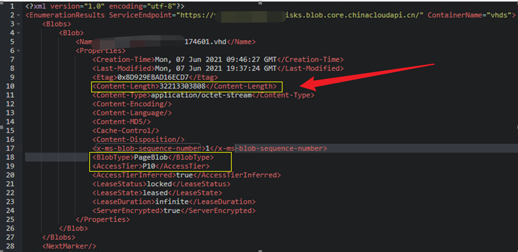Click the Etag value 0x8D929EBAD16ECD7
Image resolution: width=518 pixels, height=252 pixels.
pyautogui.click(x=153, y=77)
